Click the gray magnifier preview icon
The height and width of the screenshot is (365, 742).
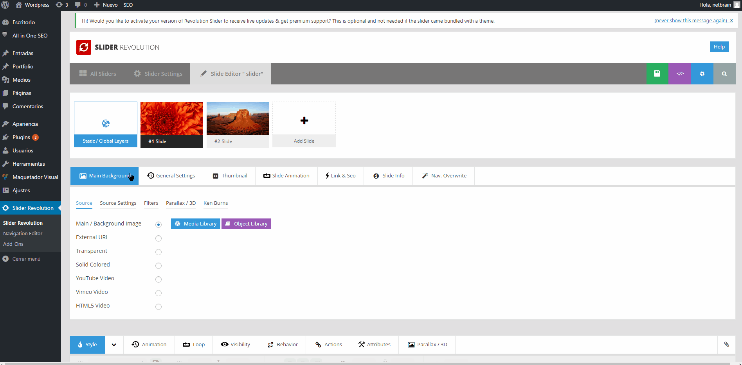coord(724,73)
